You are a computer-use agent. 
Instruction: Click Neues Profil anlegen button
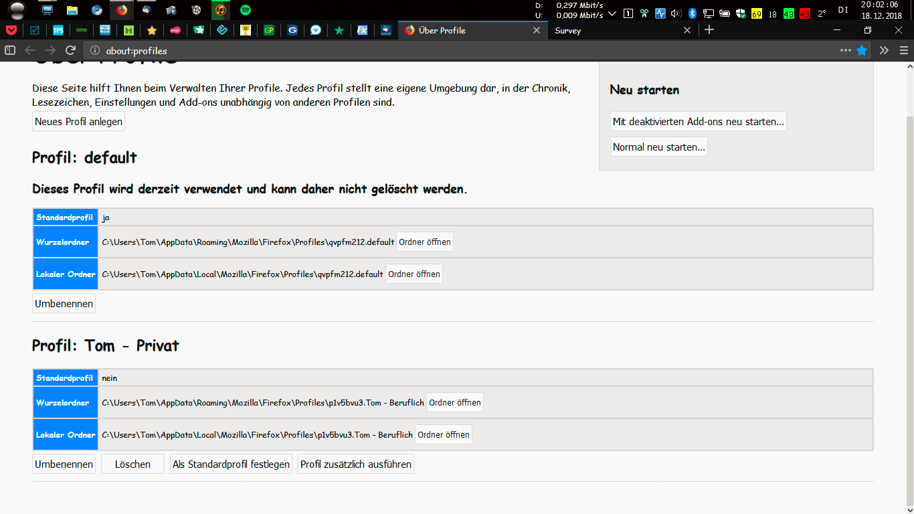(78, 121)
